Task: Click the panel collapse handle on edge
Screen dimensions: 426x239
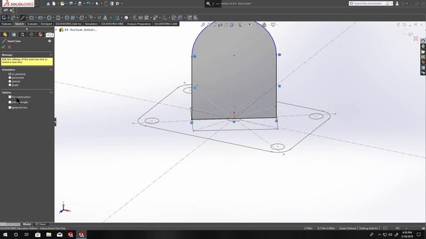Action: [55, 121]
